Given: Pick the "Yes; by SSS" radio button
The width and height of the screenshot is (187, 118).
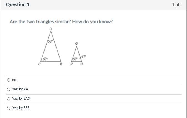Looking at the screenshot, I should 9,108.
